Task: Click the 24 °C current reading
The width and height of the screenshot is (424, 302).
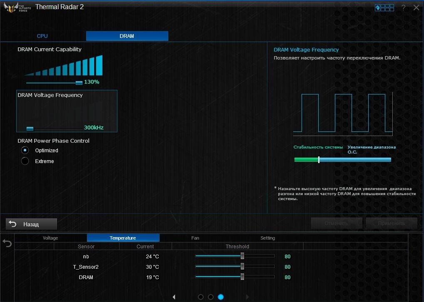Action: pos(152,256)
